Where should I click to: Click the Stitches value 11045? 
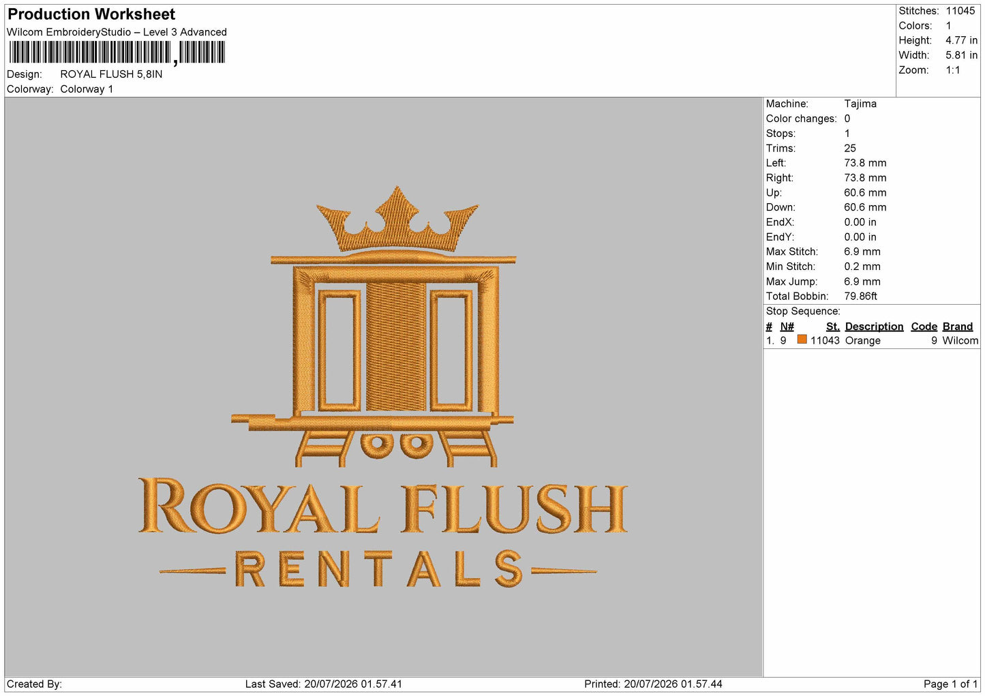click(x=960, y=11)
